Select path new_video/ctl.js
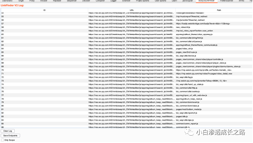253x143 pixels. [183, 27]
